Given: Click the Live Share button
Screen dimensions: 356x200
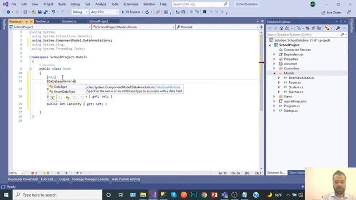Looking at the screenshot, I should [x=331, y=12].
